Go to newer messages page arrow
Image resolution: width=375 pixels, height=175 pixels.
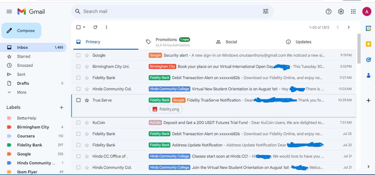[338, 27]
